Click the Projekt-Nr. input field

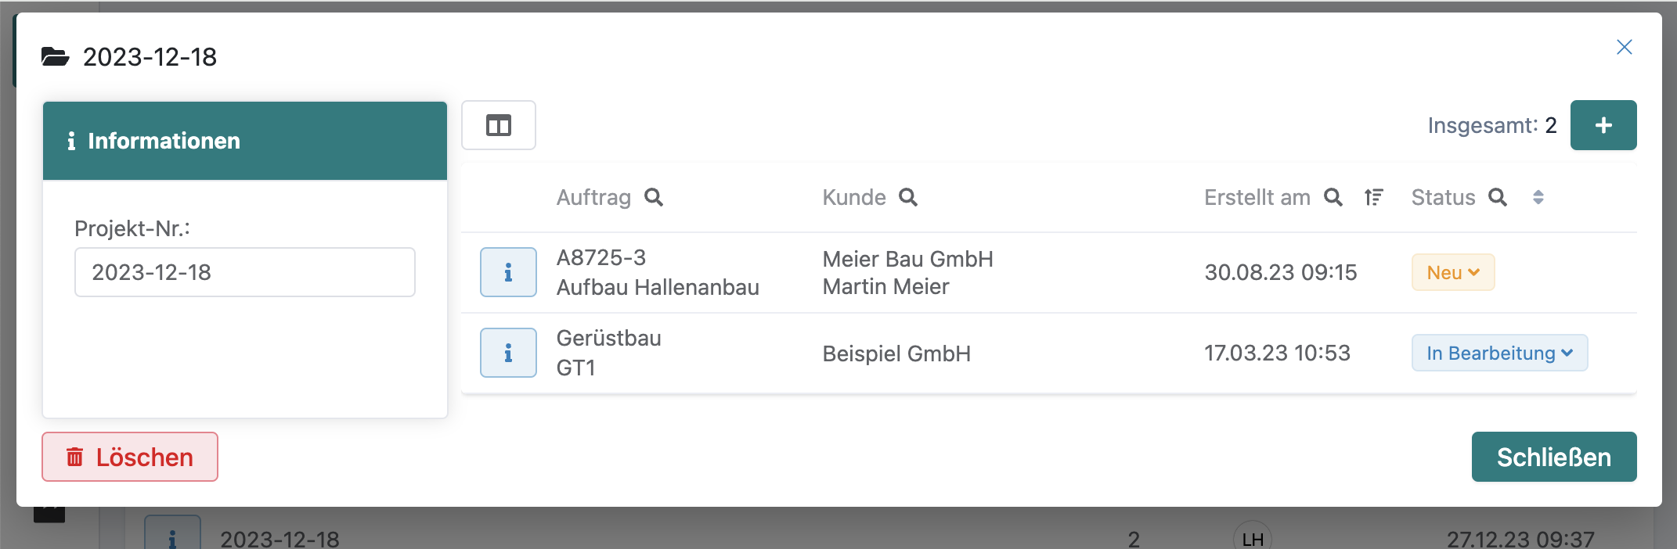tap(244, 272)
